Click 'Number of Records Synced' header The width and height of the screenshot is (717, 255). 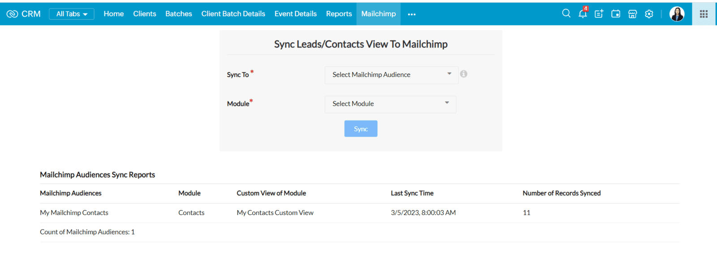coord(562,193)
